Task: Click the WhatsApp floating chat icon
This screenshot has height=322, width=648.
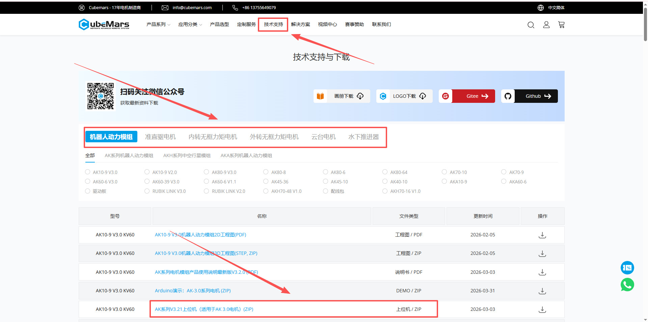Action: click(627, 285)
